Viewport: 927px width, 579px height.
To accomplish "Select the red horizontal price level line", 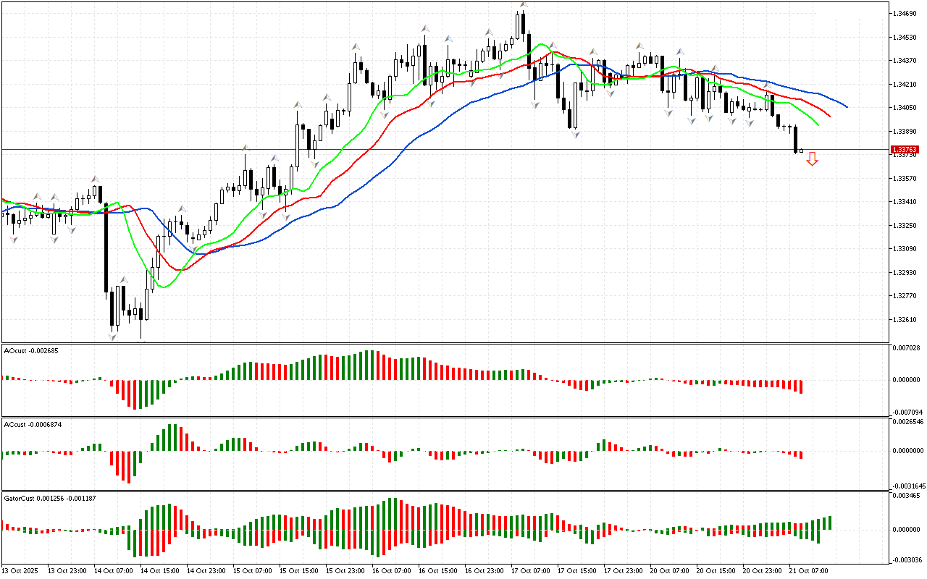I will pyautogui.click(x=435, y=149).
